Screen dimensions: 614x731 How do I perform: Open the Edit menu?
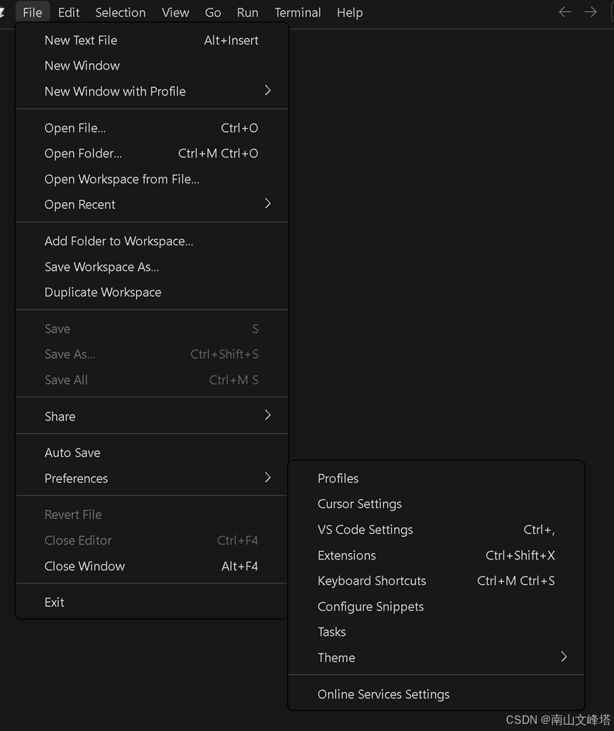tap(69, 12)
